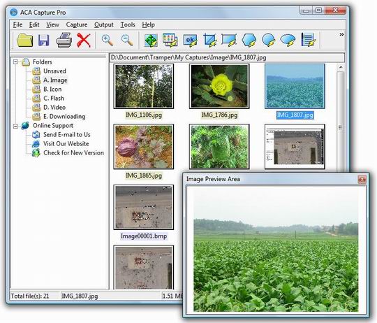The height and width of the screenshot is (323, 377).
Task: Select the B. Icon folder
Action: (x=52, y=89)
